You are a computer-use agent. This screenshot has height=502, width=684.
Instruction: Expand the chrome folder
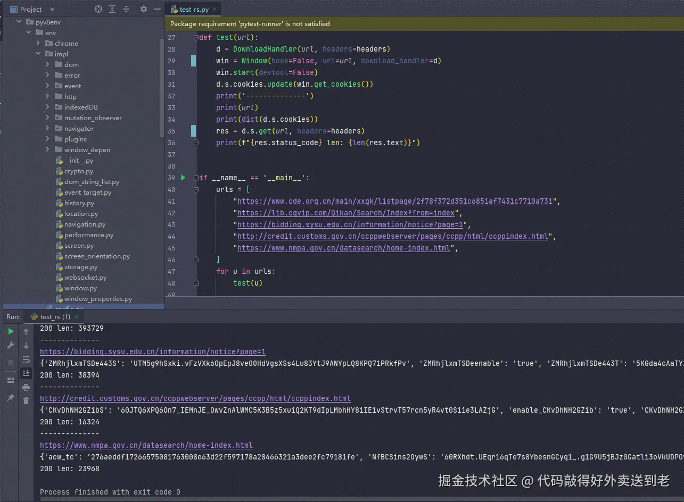38,43
